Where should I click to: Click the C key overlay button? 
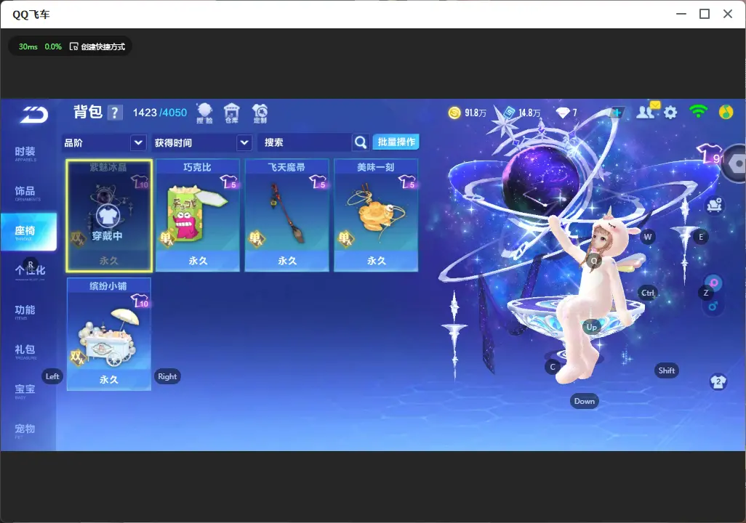pos(553,367)
